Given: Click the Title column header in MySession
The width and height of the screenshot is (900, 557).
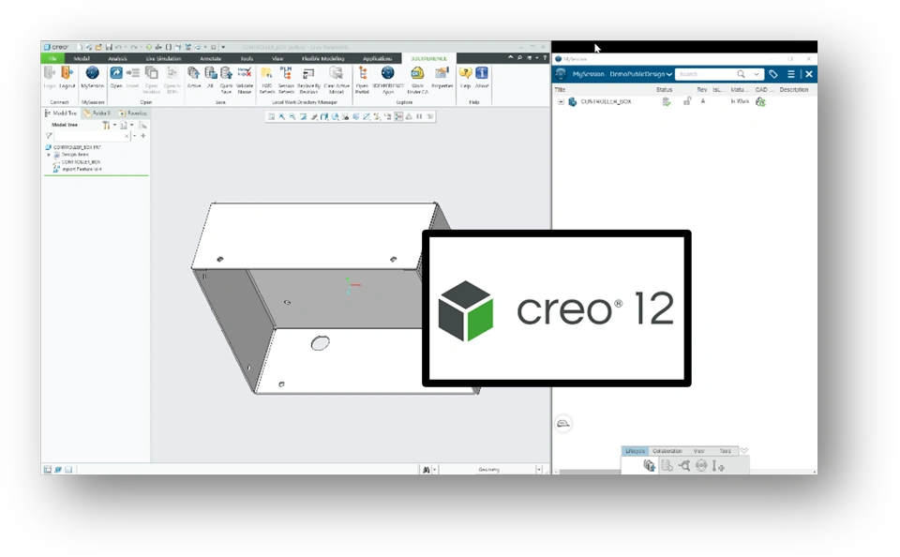Looking at the screenshot, I should (x=561, y=90).
